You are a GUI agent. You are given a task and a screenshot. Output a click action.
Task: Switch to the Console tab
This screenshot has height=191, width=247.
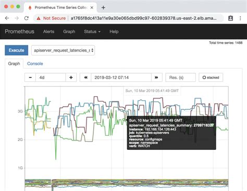tap(35, 63)
